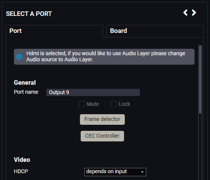Open the CEC Controller
The image size is (210, 180).
click(x=102, y=136)
